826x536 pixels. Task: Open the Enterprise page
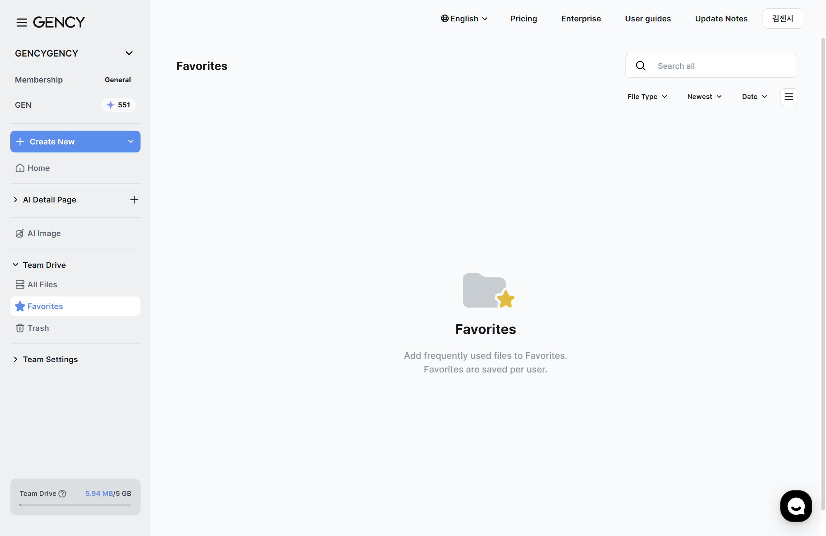pyautogui.click(x=581, y=19)
